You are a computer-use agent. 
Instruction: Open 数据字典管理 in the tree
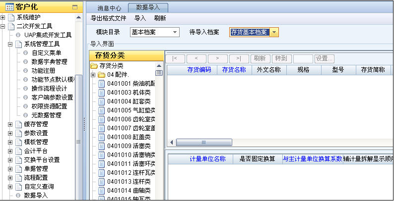coord(49,62)
